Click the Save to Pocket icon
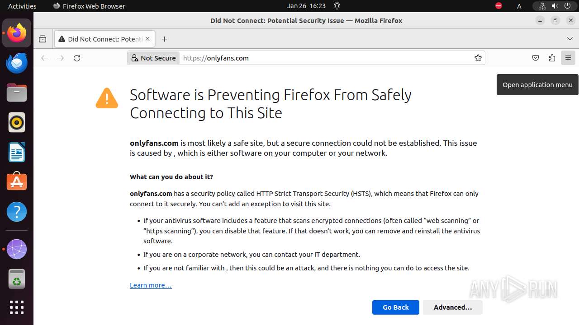579x325 pixels. [x=536, y=58]
